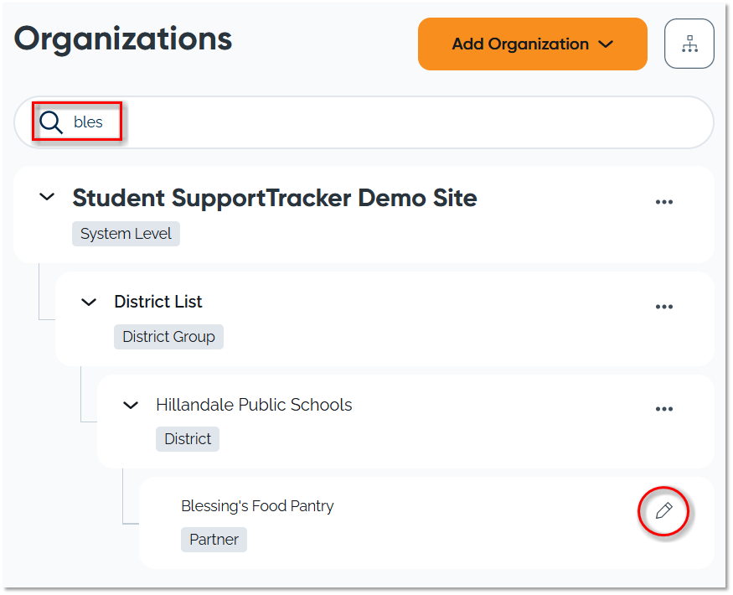Open more options for Hillandale Public Schools
733x595 pixels.
663,409
